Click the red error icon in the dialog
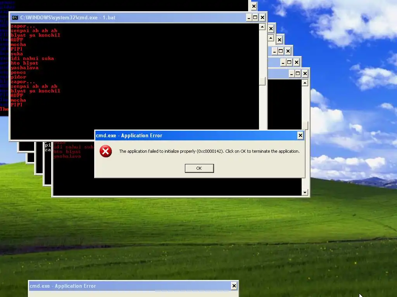Viewport: 397px width, 297px height. pos(105,151)
